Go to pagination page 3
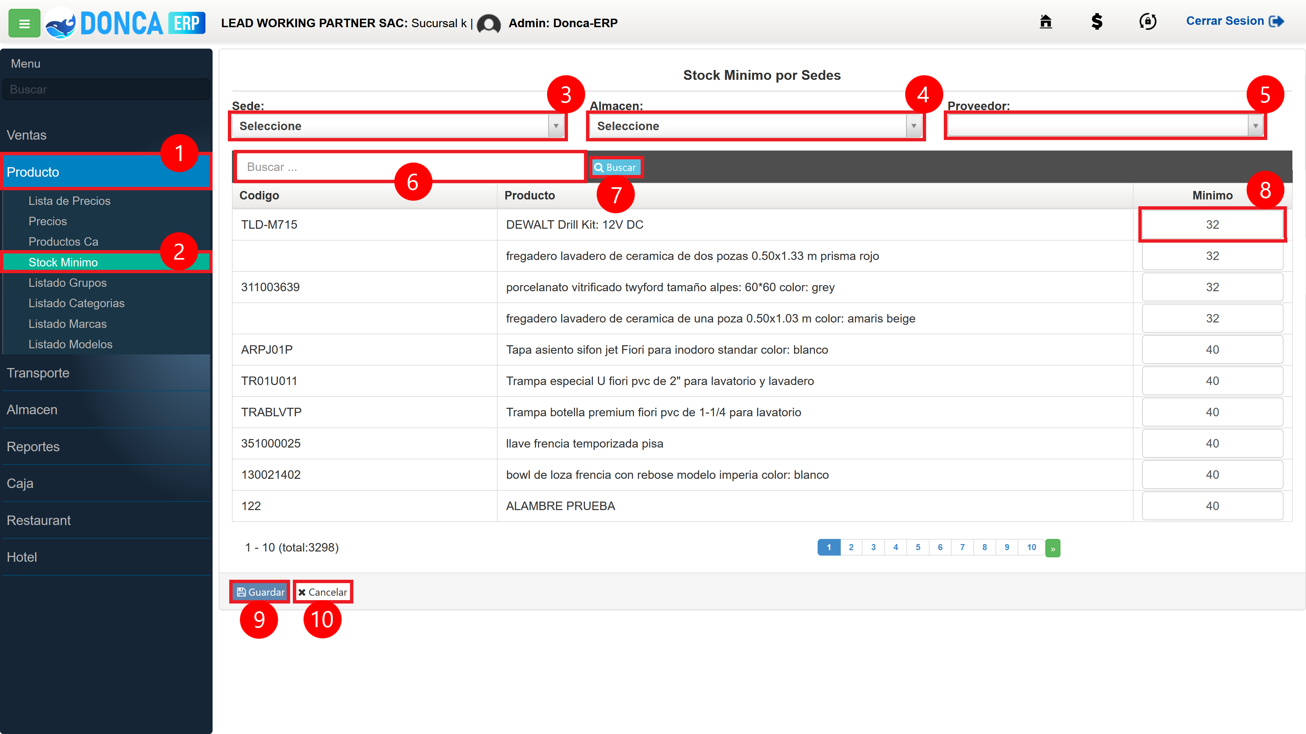Viewport: 1306px width, 734px height. (873, 547)
